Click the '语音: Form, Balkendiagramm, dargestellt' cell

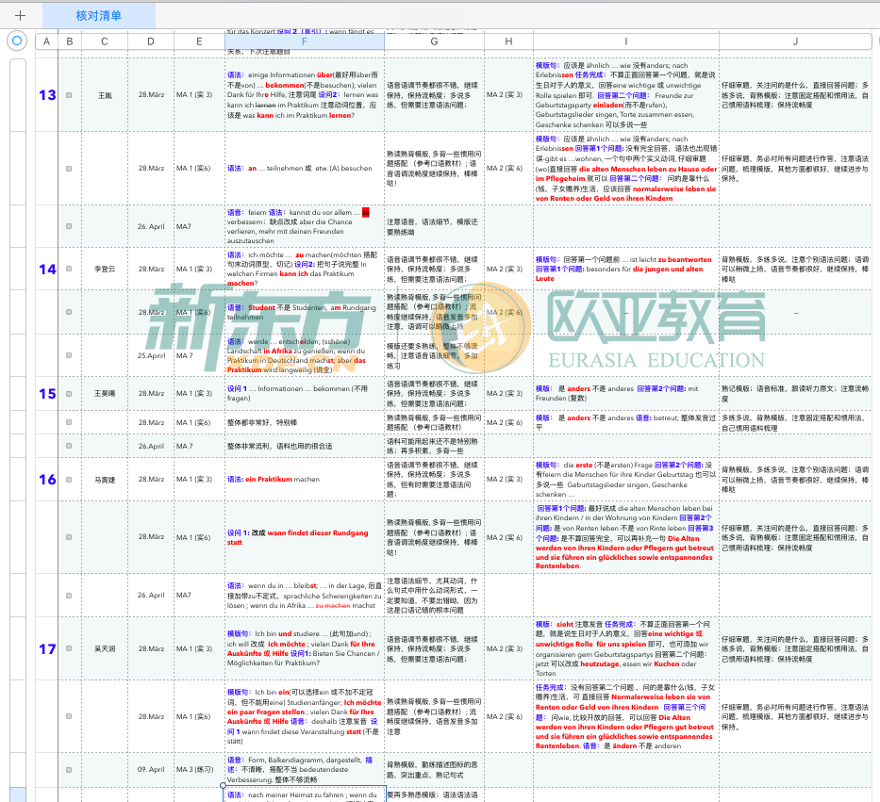point(305,769)
